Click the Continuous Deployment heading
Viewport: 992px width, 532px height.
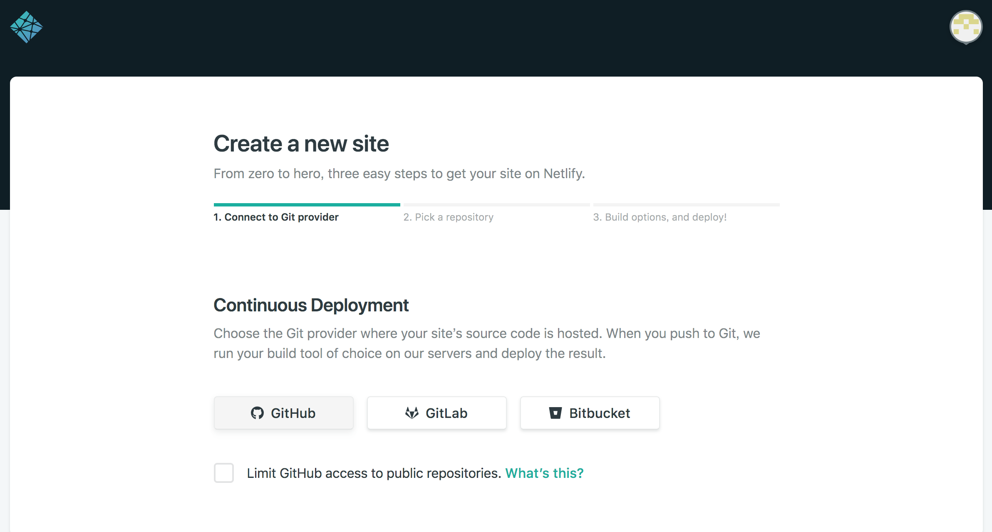[x=311, y=305]
